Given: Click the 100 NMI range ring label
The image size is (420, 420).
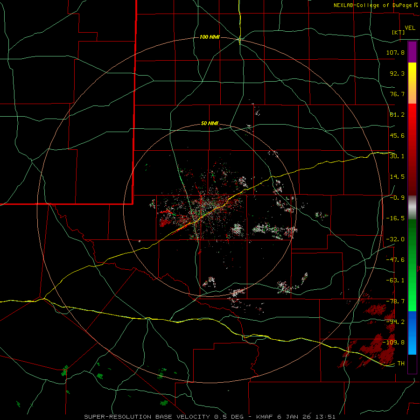Looking at the screenshot, I should [210, 37].
